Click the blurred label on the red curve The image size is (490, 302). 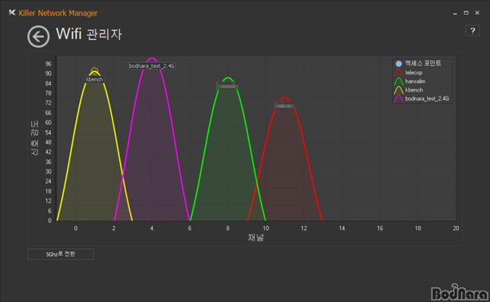tap(284, 105)
